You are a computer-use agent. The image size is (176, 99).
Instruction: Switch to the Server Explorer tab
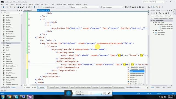pyautogui.click(x=5, y=87)
